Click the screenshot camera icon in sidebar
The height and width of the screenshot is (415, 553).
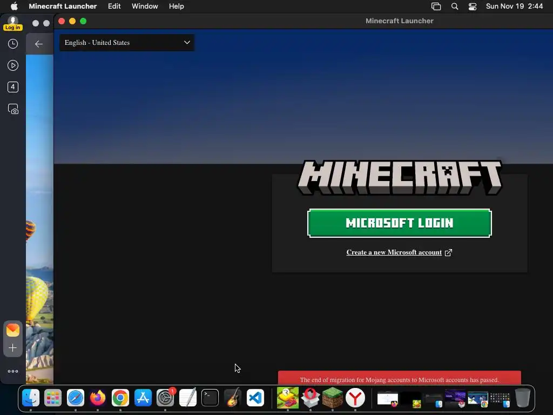pos(13,109)
